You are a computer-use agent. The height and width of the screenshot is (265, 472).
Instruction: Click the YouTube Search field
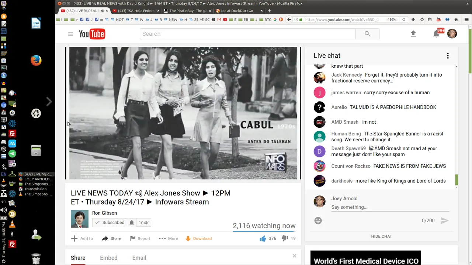(x=247, y=34)
